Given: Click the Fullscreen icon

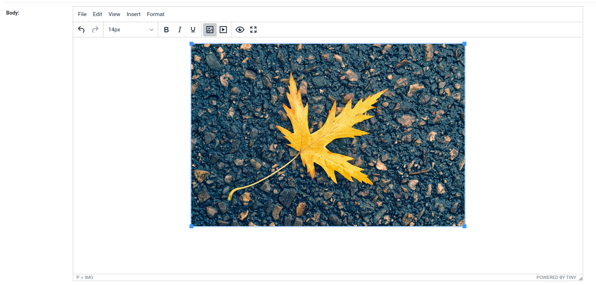Looking at the screenshot, I should [253, 30].
